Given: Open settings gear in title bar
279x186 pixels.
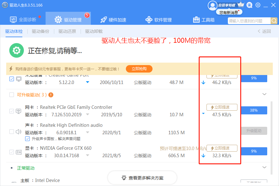Looking at the screenshot, I should point(258,5).
